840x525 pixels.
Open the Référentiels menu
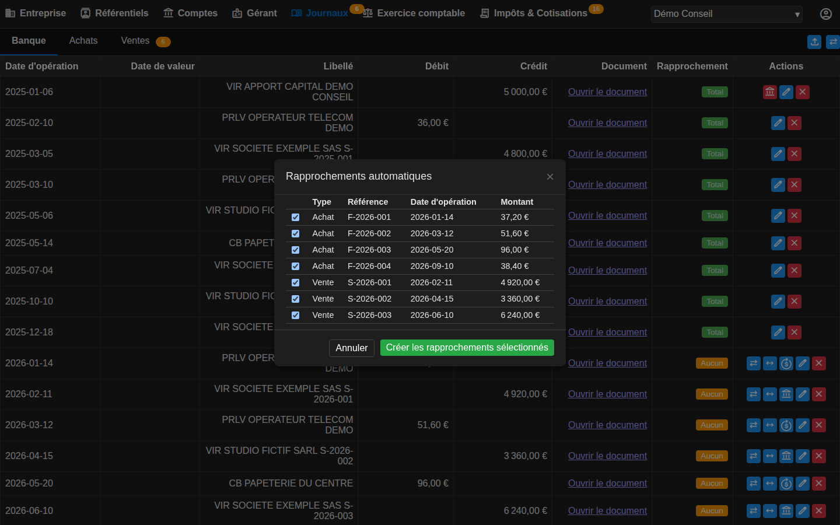point(114,13)
